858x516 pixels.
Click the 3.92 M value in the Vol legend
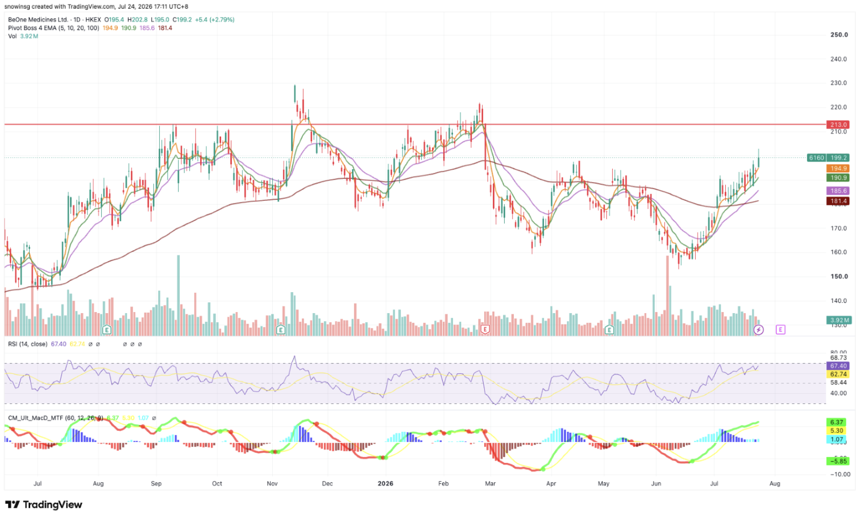(29, 36)
